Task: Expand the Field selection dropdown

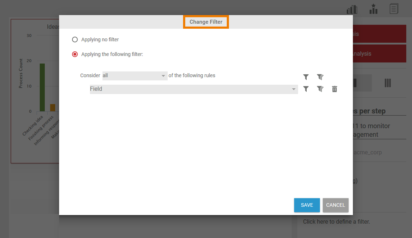Action: [x=193, y=89]
